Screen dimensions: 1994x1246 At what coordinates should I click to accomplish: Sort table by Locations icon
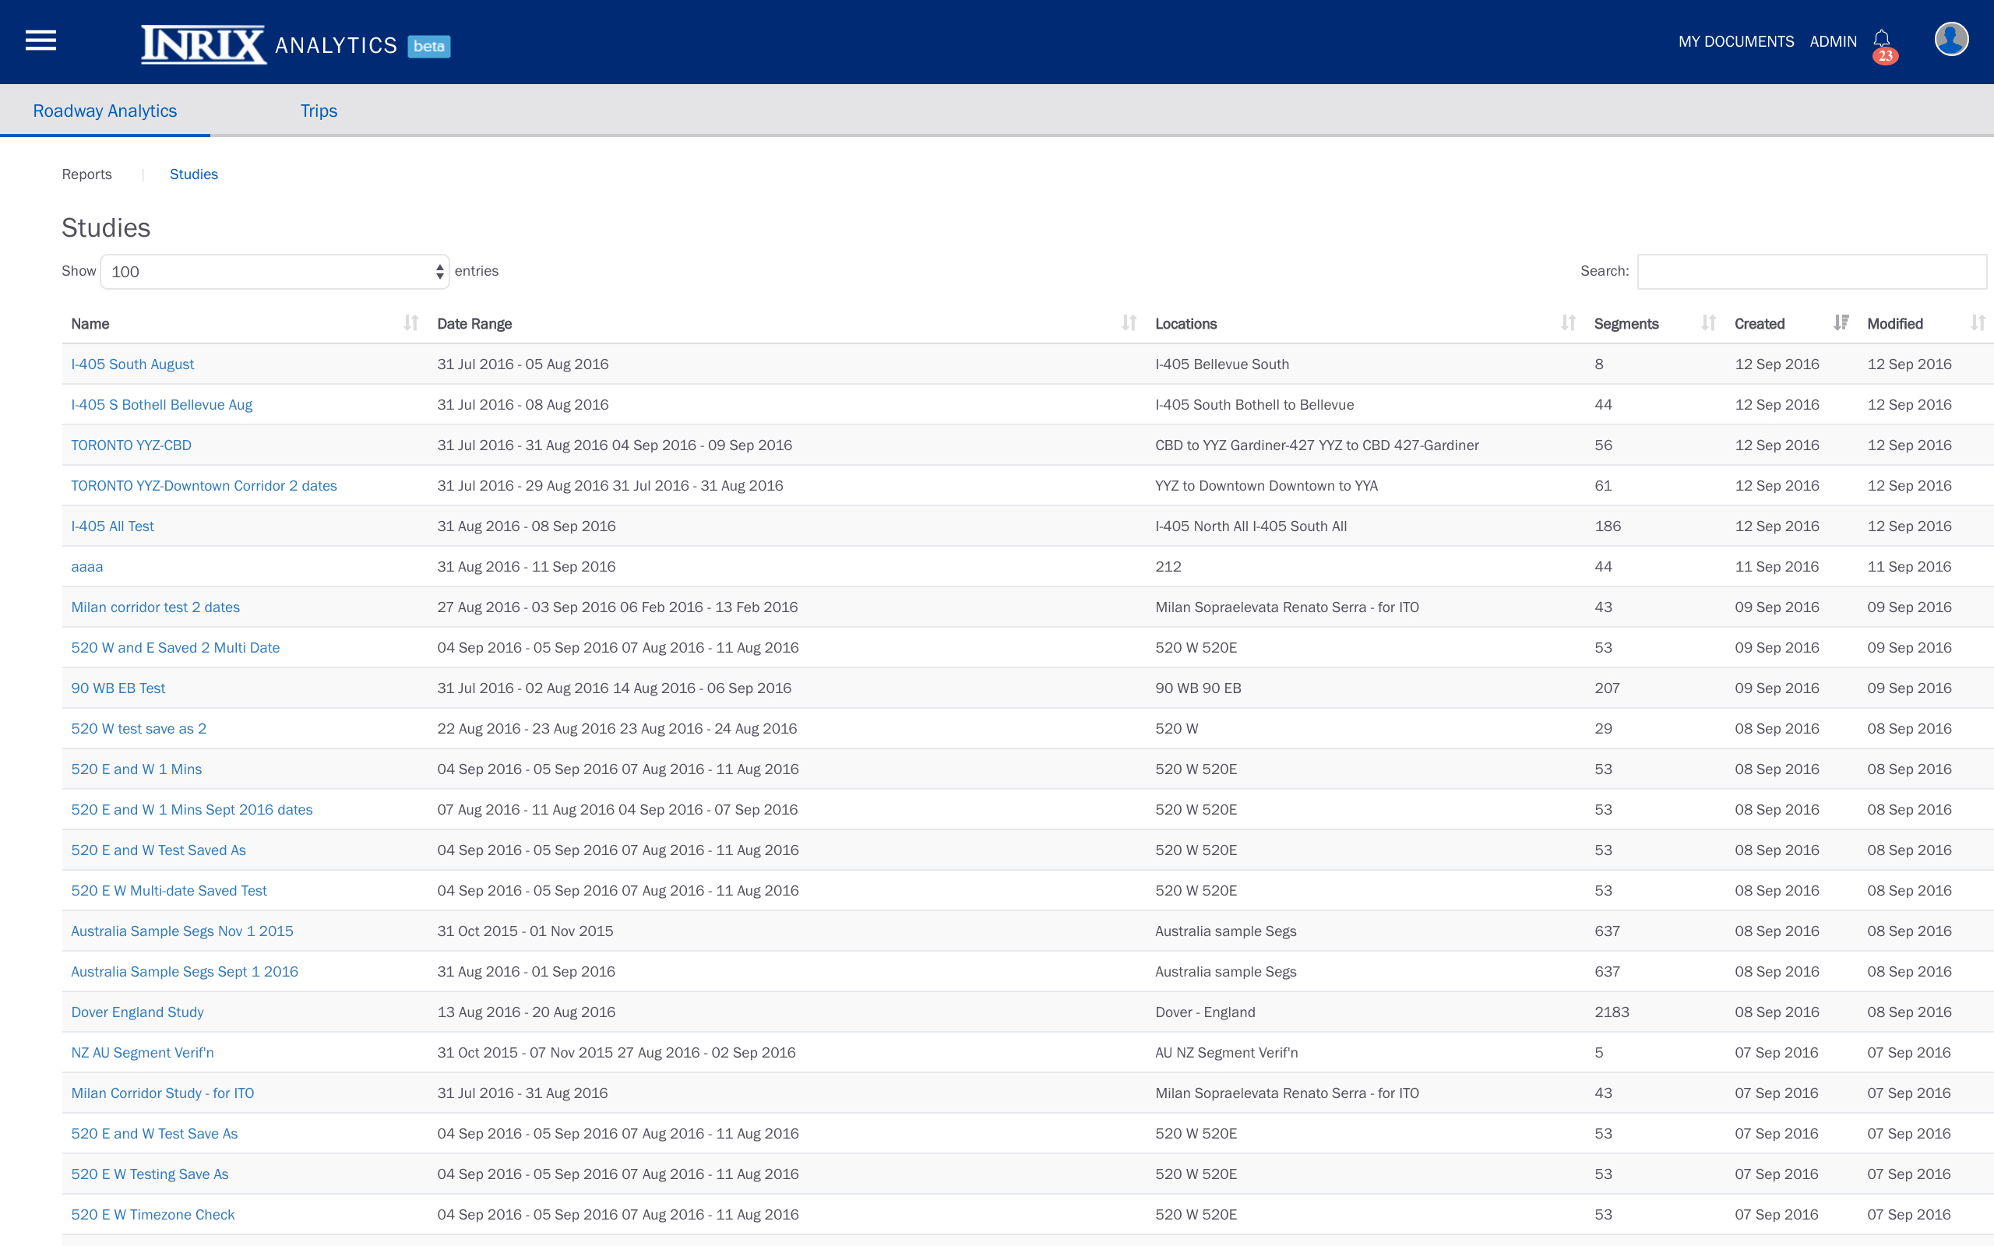click(x=1568, y=323)
